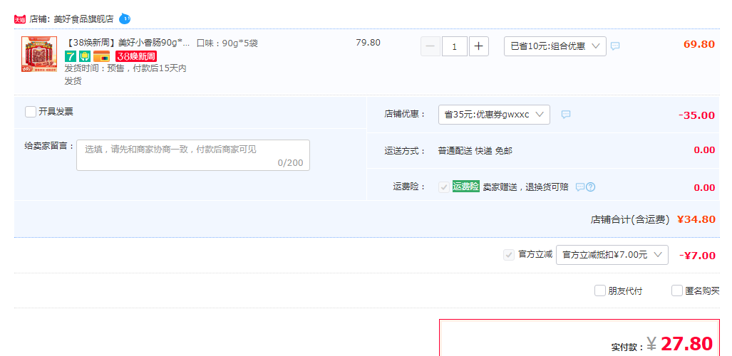Click the red 38焕新周 promotion badge
The image size is (732, 356).
tap(136, 56)
